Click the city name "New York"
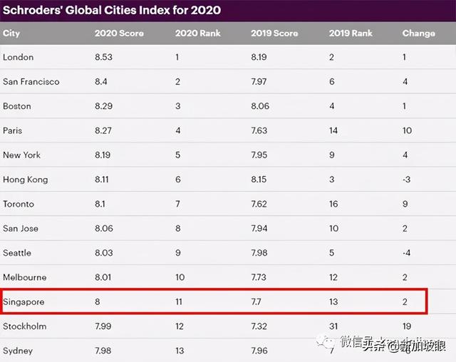Viewport: 456px width, 362px height. point(22,155)
